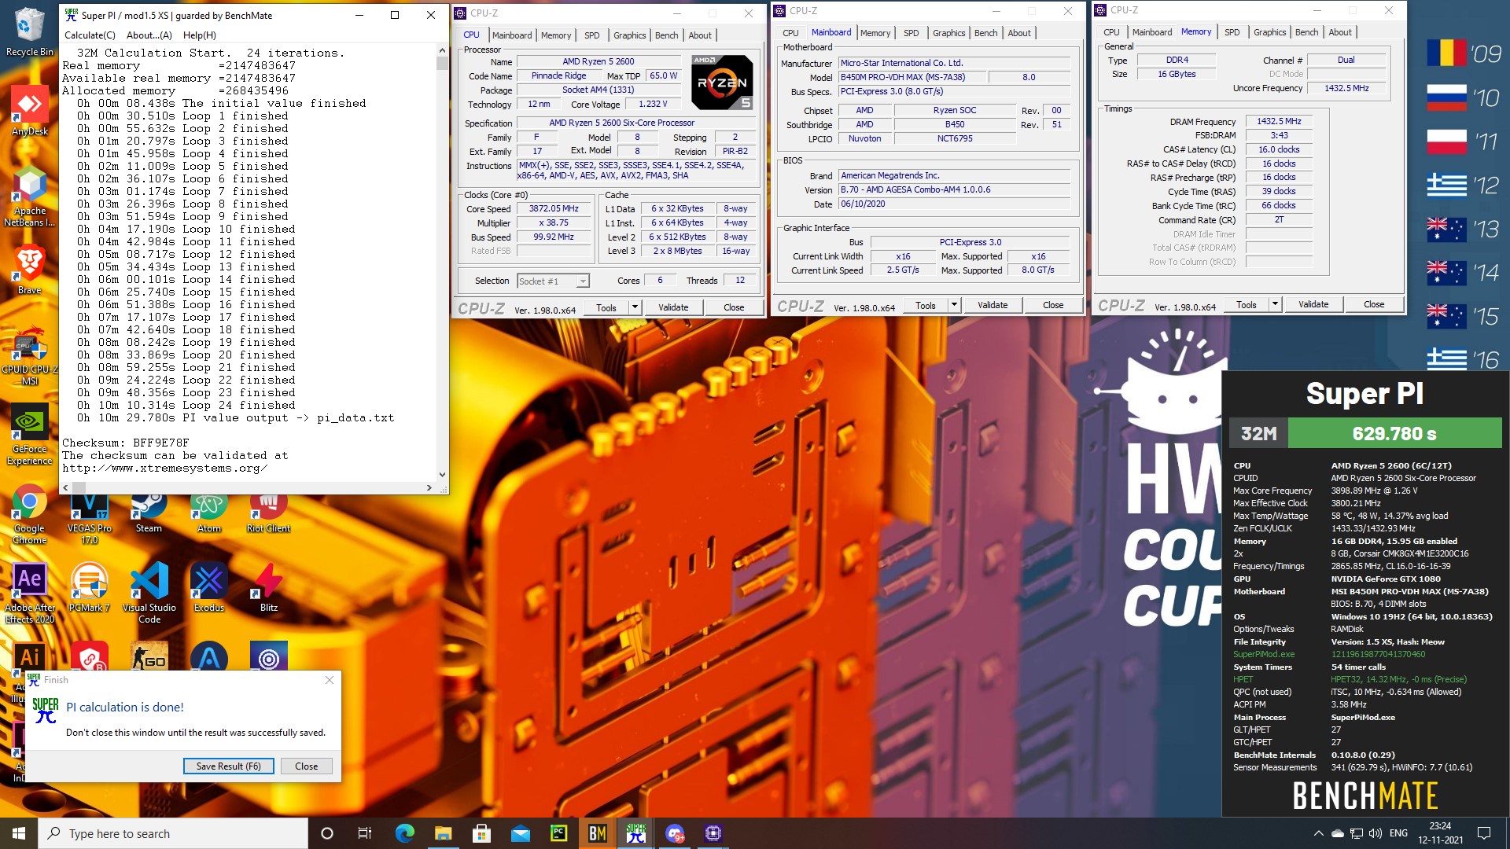The image size is (1510, 849).
Task: Click Validate in the CPU-tab CPU-Z window
Action: coord(673,307)
